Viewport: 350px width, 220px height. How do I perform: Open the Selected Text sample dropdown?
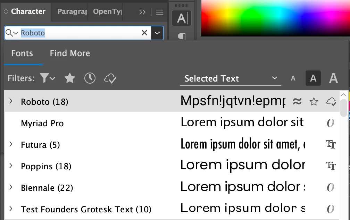tap(231, 78)
